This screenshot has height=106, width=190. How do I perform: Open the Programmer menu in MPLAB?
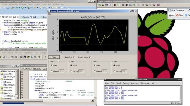click(x=28, y=53)
